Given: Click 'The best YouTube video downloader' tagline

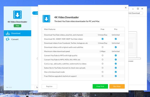Looking at the screenshot, I should [77, 21].
